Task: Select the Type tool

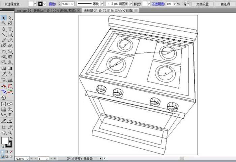Action: pyautogui.click(x=10, y=29)
